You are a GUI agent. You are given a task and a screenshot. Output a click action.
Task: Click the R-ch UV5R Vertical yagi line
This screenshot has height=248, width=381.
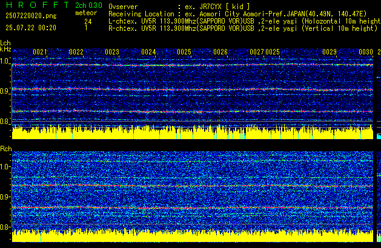pos(243,28)
